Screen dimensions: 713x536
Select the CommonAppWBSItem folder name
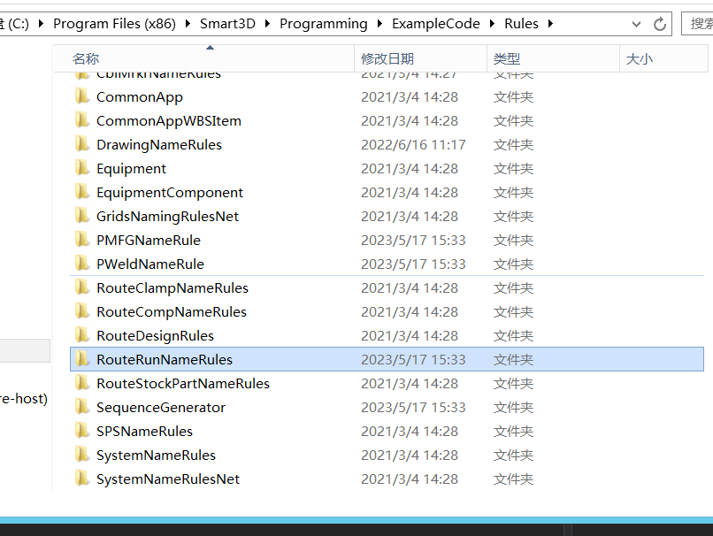169,121
